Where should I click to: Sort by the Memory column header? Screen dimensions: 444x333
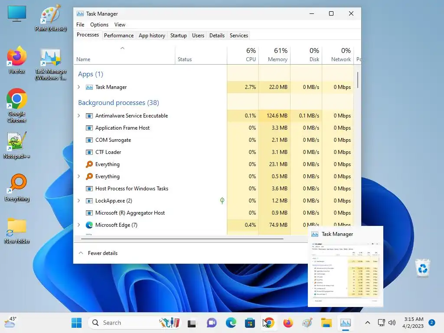pos(274,55)
